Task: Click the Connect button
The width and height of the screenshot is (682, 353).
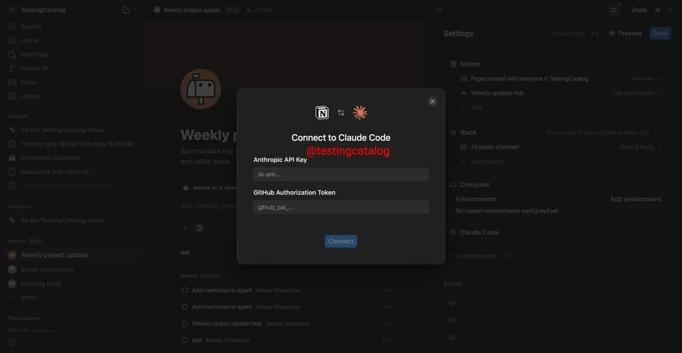Action: click(x=340, y=241)
